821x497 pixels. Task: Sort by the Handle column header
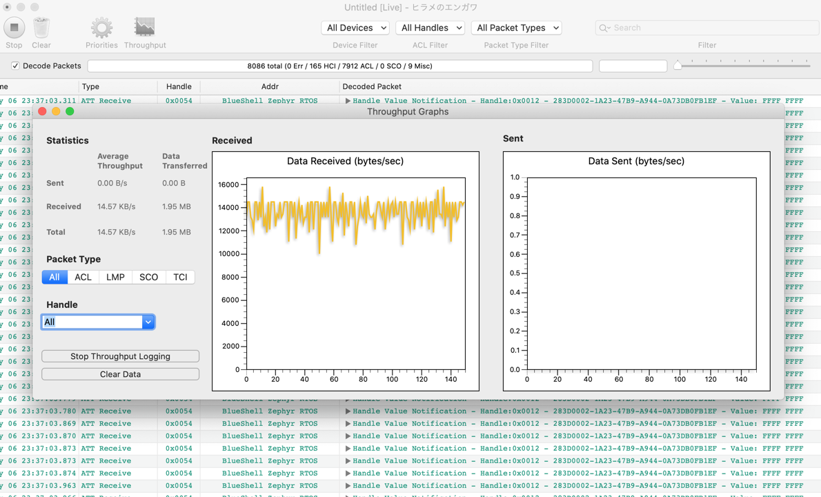[x=179, y=86]
